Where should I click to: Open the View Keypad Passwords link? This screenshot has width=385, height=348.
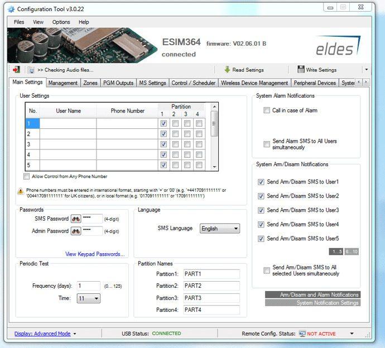[95, 254]
